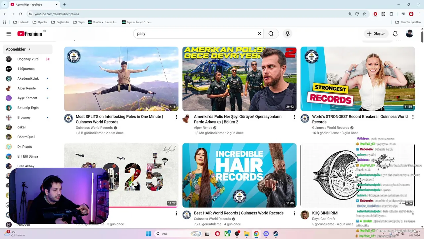Screen dimensions: 424x239
Task: Open the Chrome apps grid icon
Action: pos(4,22)
